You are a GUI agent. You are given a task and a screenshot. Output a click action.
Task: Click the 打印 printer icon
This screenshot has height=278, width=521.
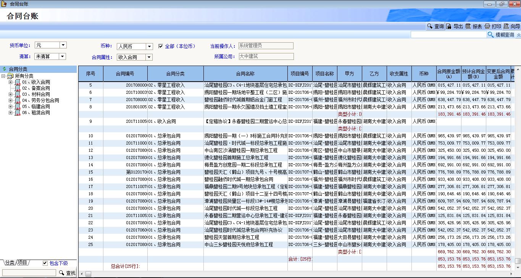pyautogui.click(x=487, y=26)
